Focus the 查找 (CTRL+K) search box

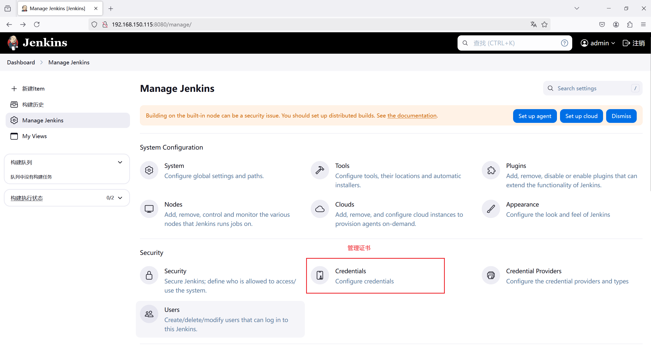tap(515, 43)
